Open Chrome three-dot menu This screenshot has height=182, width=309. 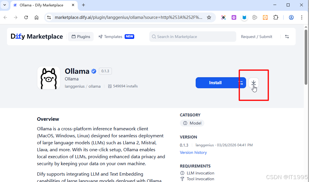(x=301, y=17)
